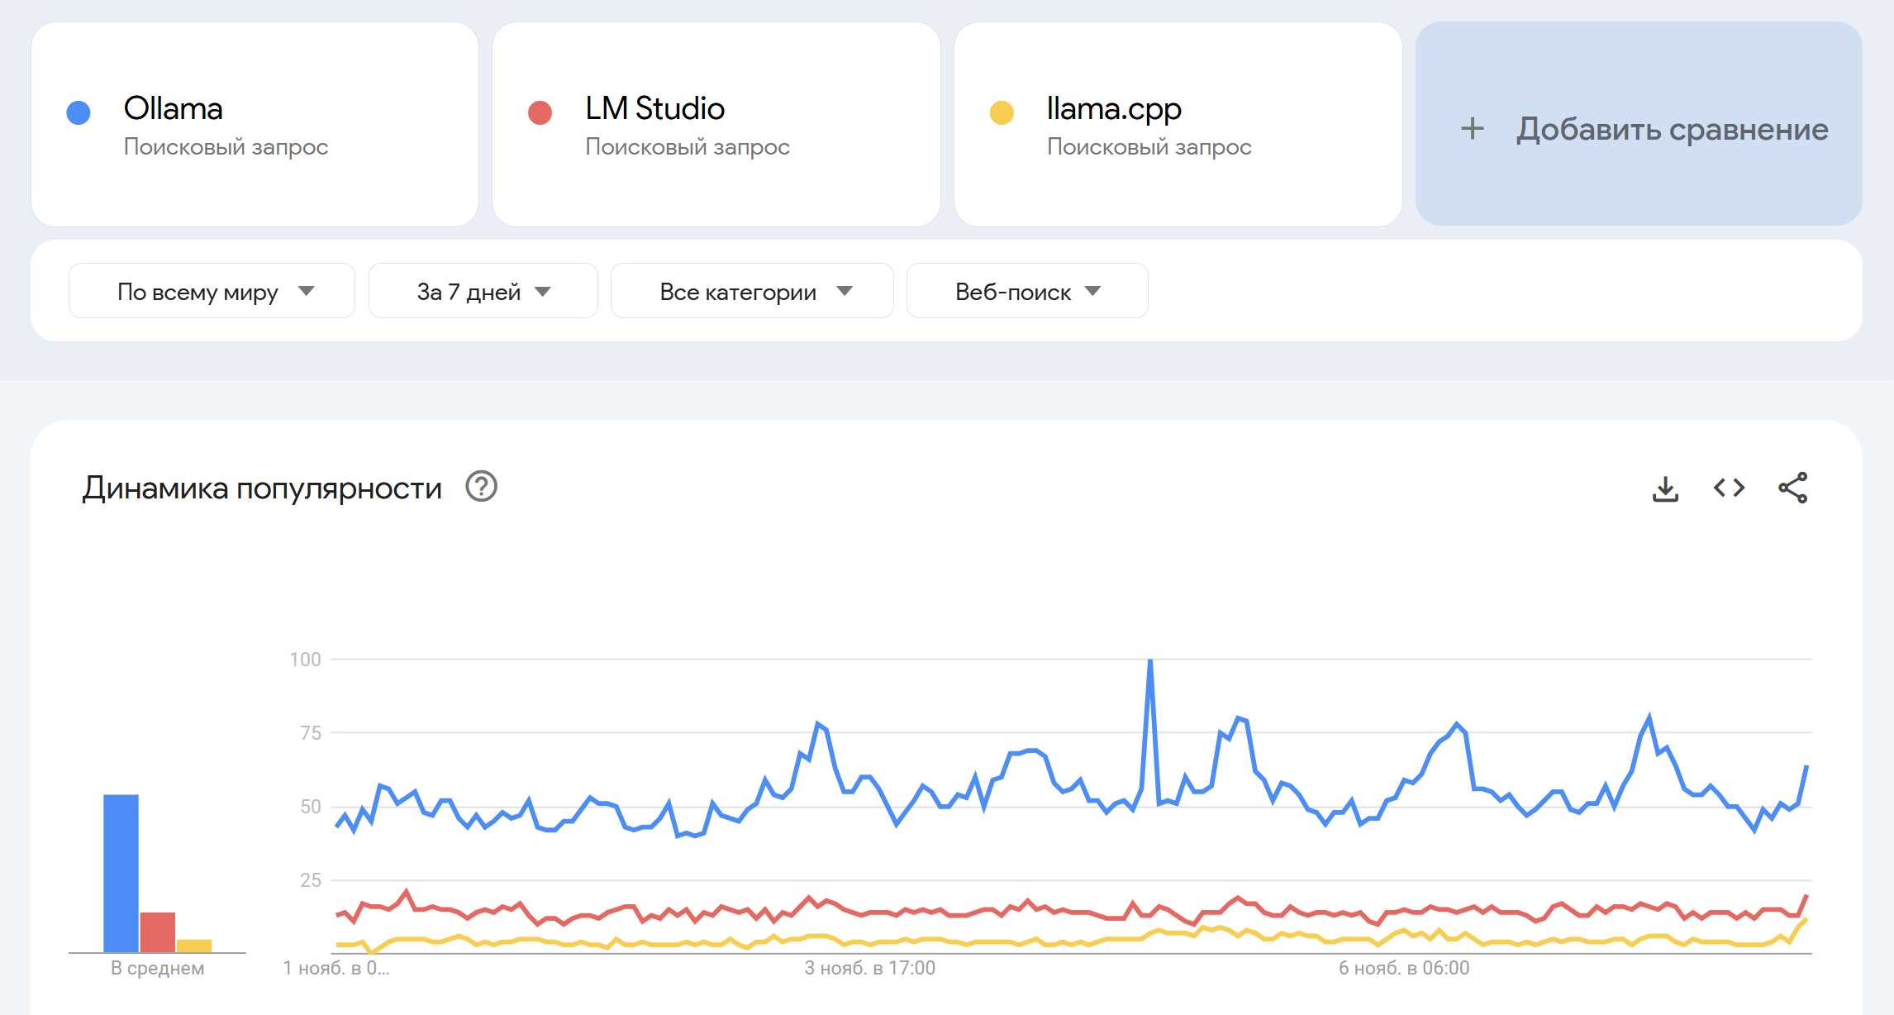Click the red dot beside LM Studio
1894x1015 pixels.
[x=540, y=112]
